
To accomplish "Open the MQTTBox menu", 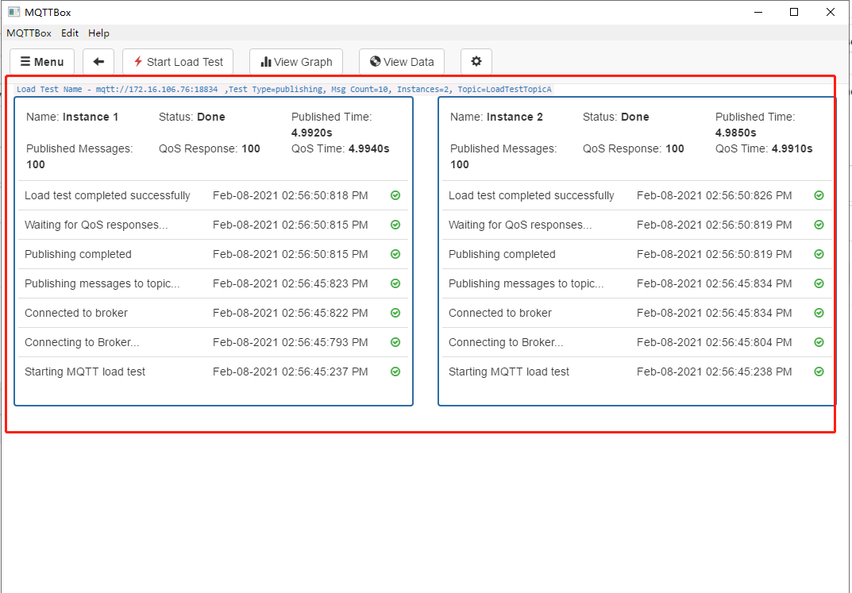I will [x=29, y=33].
